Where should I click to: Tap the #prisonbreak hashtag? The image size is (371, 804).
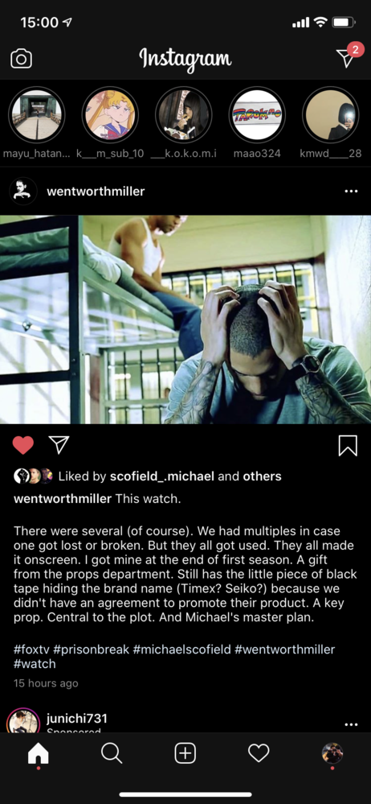[91, 649]
